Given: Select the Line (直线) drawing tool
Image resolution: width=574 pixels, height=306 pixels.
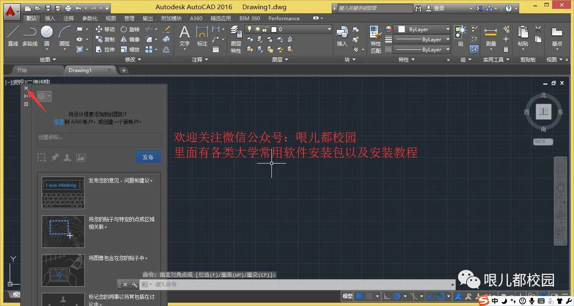Looking at the screenshot, I should tap(13, 35).
